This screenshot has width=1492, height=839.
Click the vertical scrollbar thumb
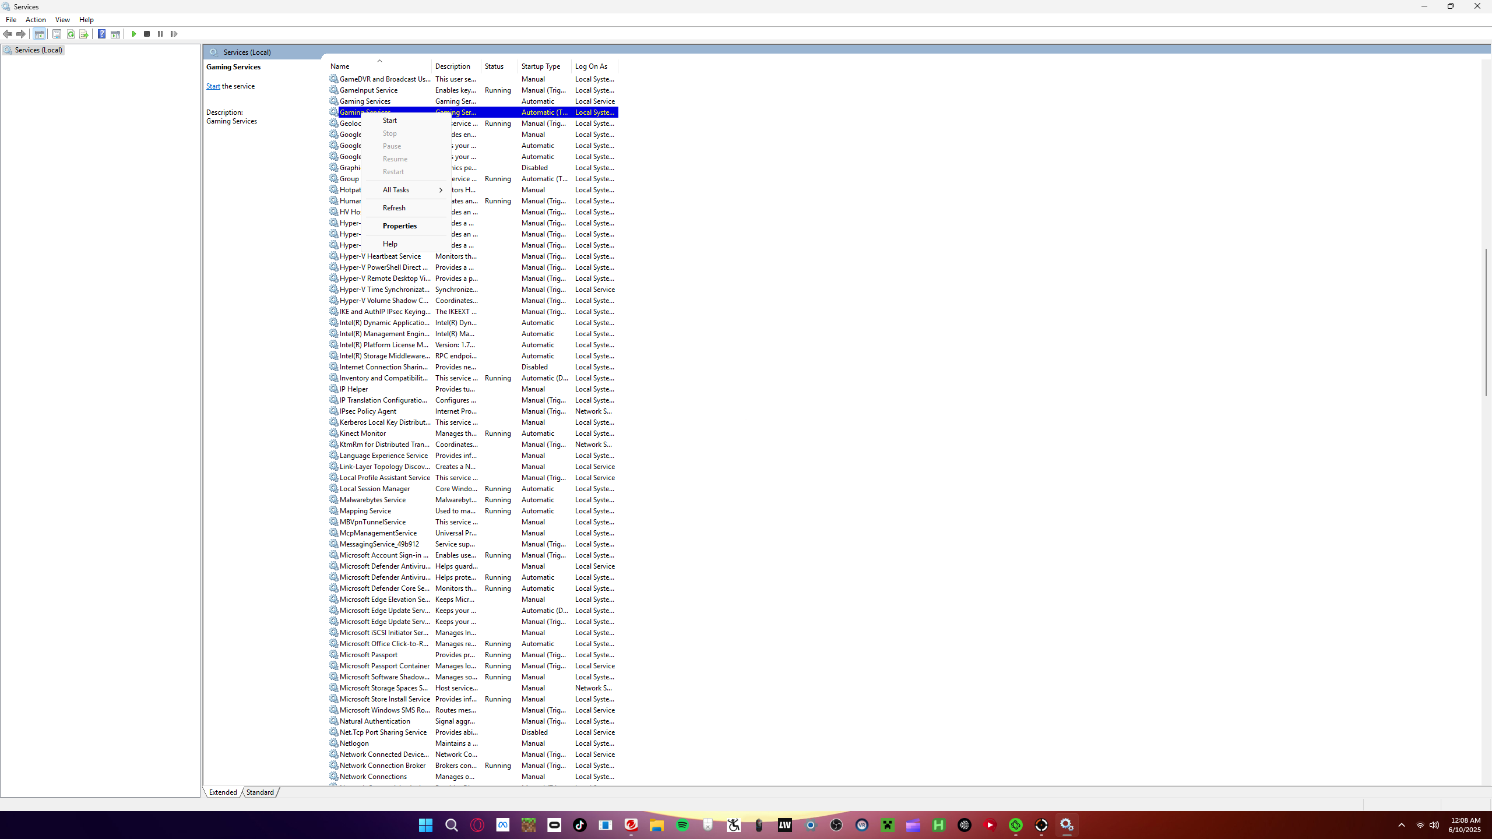(1486, 322)
